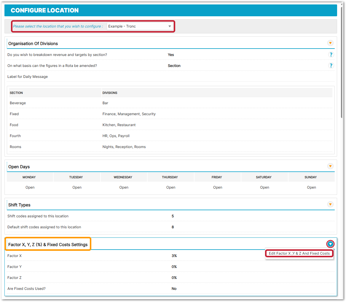The image size is (346, 302).
Task: Click the Kitchen, Restaurant divisions cell
Action: [119, 125]
